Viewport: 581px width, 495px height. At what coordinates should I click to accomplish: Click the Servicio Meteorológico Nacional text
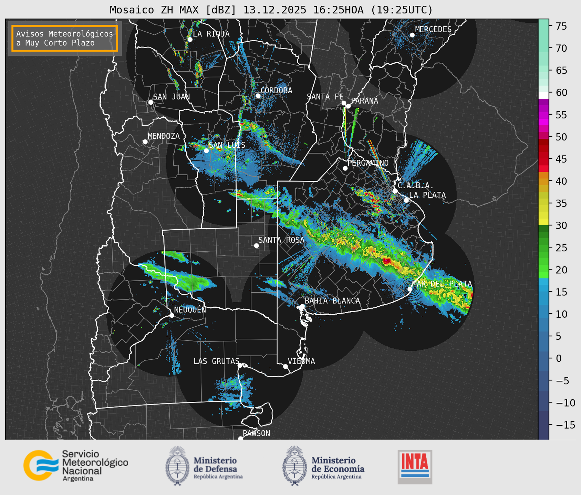(95, 466)
